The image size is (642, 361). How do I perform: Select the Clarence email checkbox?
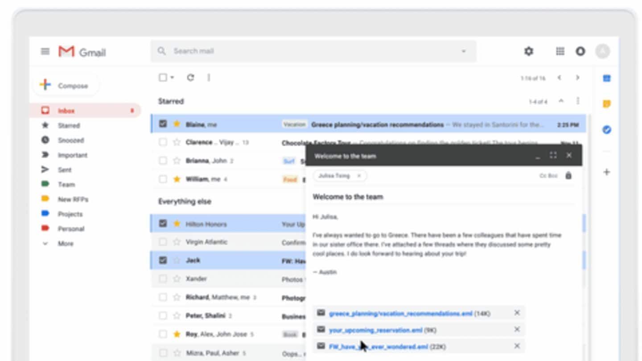tap(163, 142)
